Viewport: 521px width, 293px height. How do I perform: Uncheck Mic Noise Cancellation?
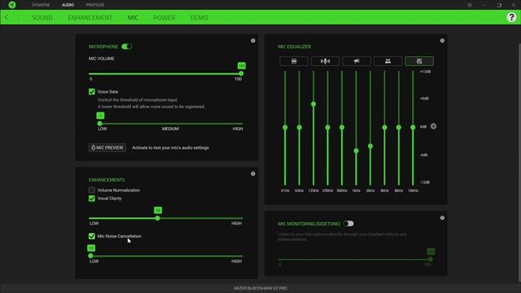(x=92, y=236)
